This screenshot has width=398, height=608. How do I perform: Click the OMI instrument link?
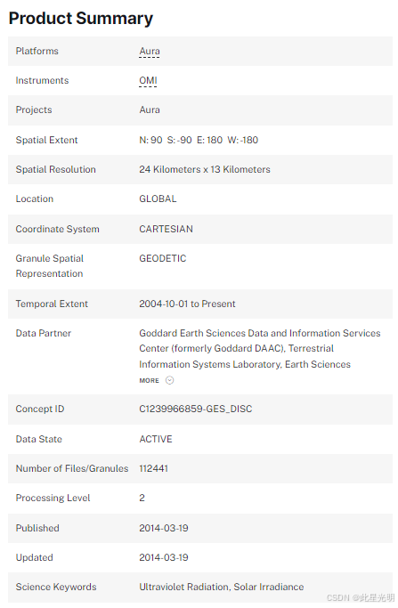pos(148,81)
